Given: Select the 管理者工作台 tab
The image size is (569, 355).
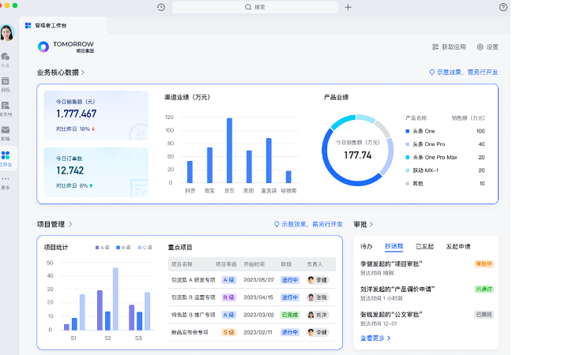Looking at the screenshot, I should [x=63, y=25].
